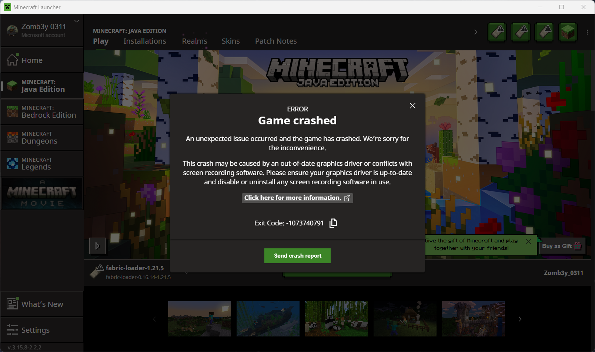Select Minecraft: Bedrock Edition in sidebar
Image resolution: width=595 pixels, height=352 pixels.
(42, 112)
